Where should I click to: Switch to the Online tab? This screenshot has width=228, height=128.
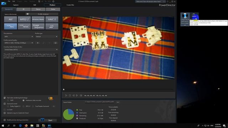[53, 9]
